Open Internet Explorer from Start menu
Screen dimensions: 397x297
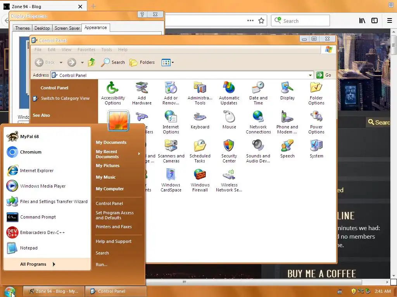47,171
